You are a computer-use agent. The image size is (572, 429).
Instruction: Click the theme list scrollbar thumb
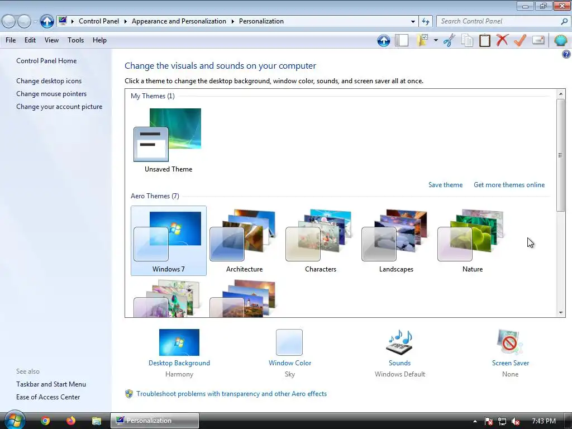pos(561,155)
